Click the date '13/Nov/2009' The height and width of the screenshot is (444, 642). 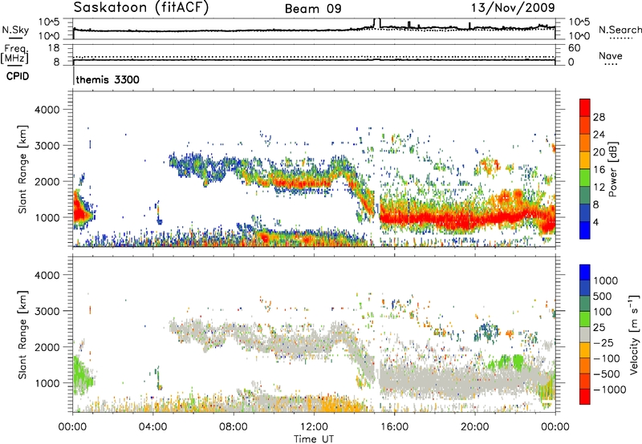[x=513, y=7]
